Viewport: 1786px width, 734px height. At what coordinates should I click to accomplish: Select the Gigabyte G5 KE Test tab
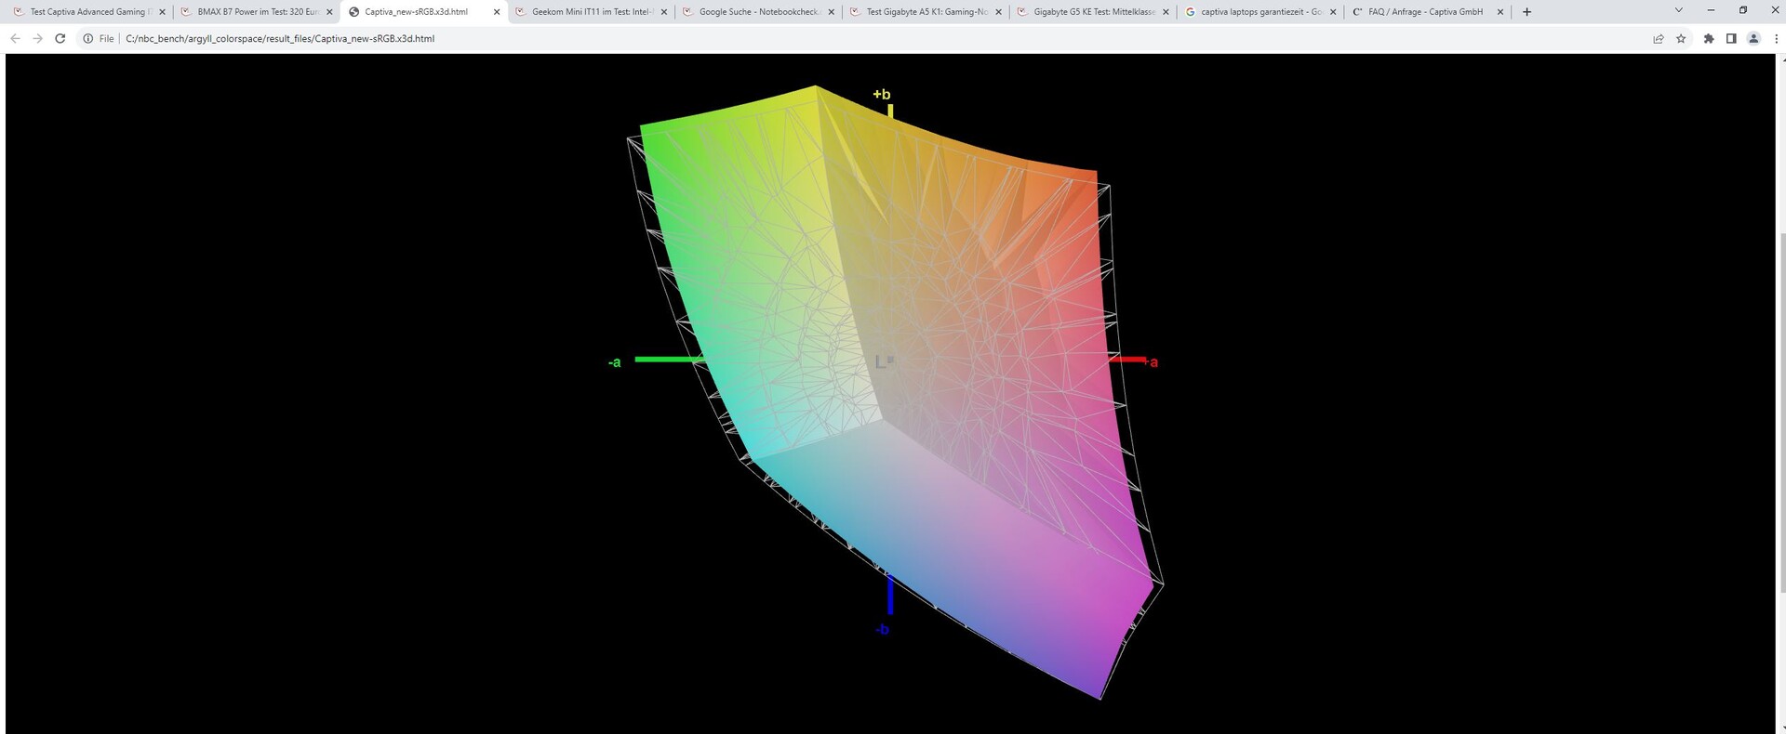(x=1093, y=12)
